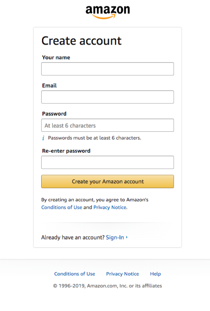Click the 'Password' field label
This screenshot has width=210, height=311.
[54, 114]
